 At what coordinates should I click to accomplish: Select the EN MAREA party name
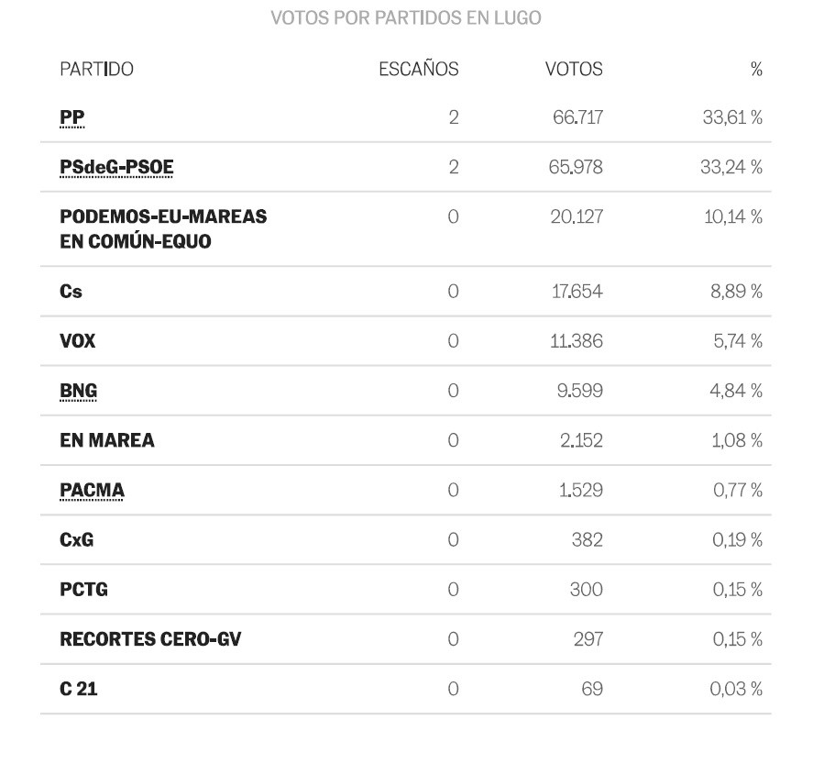point(107,440)
